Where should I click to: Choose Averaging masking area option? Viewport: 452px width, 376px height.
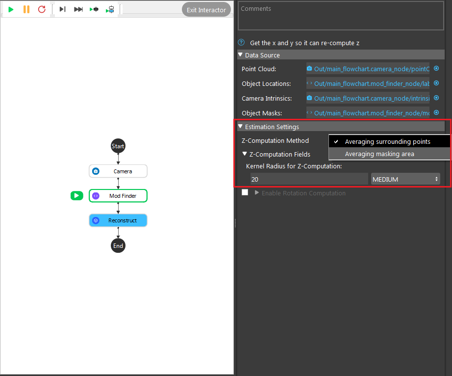tap(389, 154)
